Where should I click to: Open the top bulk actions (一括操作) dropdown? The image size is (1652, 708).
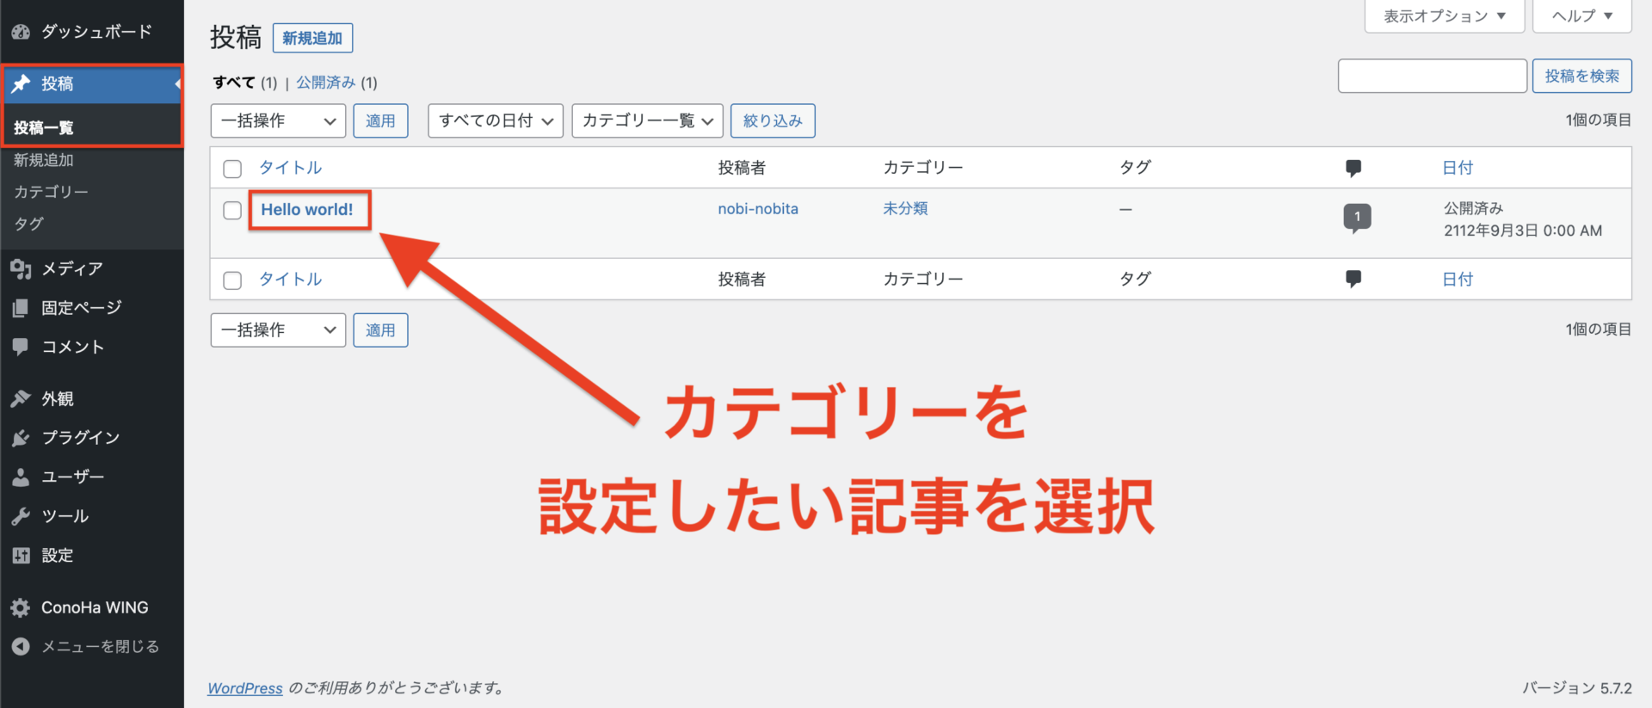[278, 121]
